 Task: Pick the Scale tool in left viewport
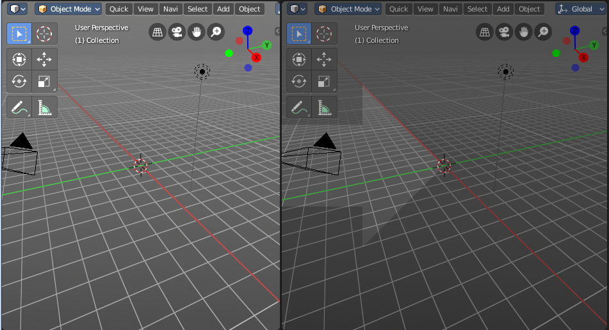[44, 81]
